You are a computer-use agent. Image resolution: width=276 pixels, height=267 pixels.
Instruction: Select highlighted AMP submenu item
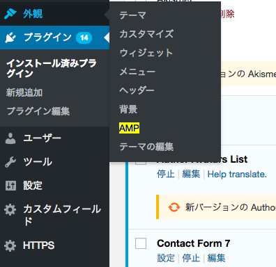(129, 128)
